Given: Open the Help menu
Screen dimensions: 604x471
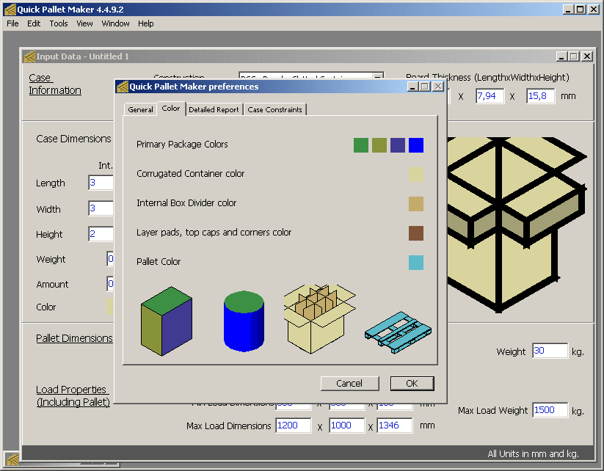Looking at the screenshot, I should point(145,23).
